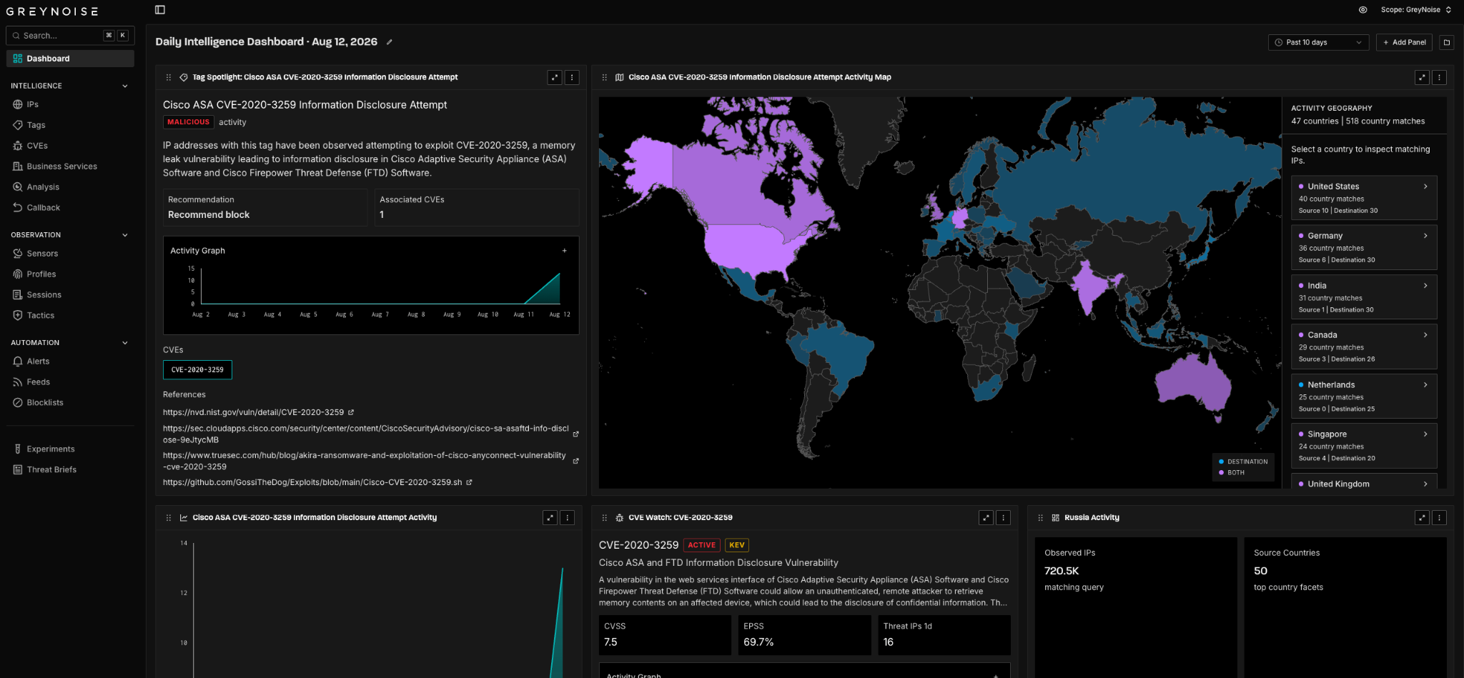The height and width of the screenshot is (678, 1464).
Task: Open the github.com GossiTheDog exploit link
Action: [317, 482]
